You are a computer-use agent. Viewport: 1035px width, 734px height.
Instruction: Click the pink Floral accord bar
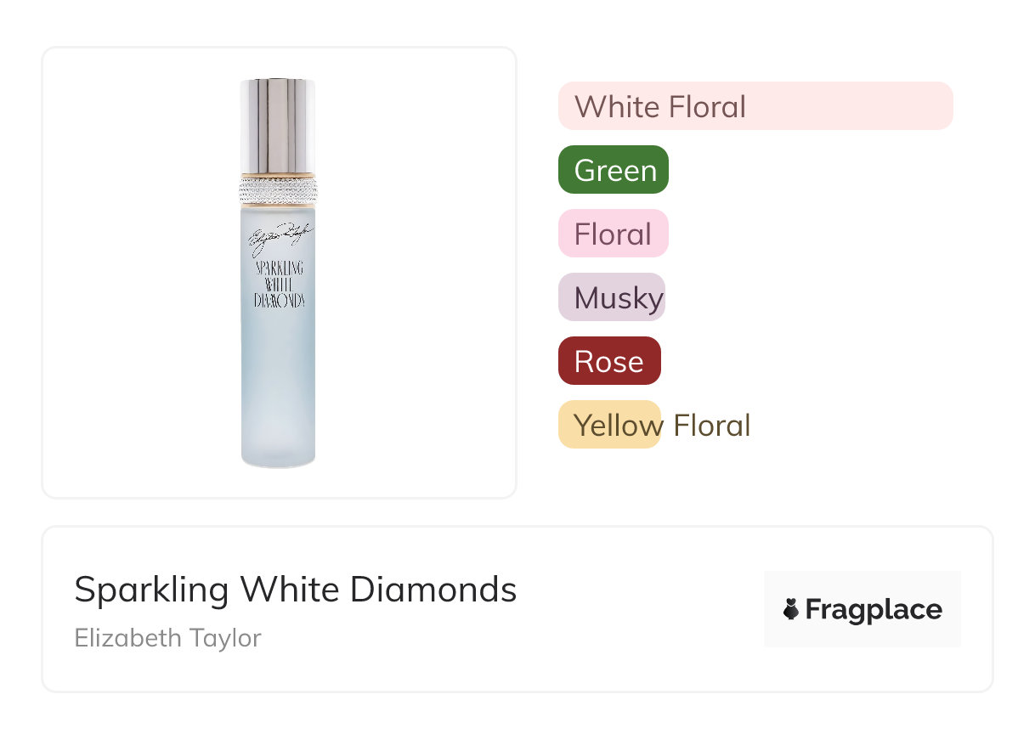coord(613,234)
